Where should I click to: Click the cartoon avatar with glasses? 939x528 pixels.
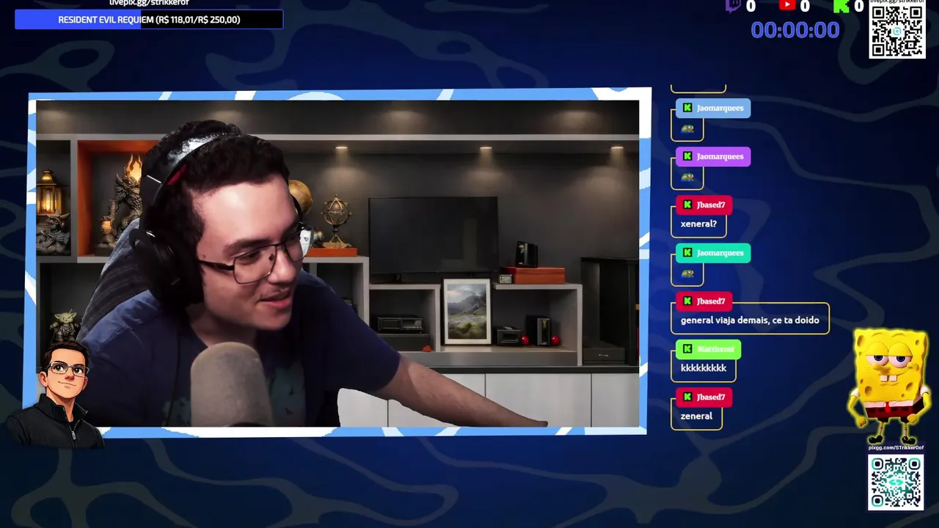pos(56,394)
